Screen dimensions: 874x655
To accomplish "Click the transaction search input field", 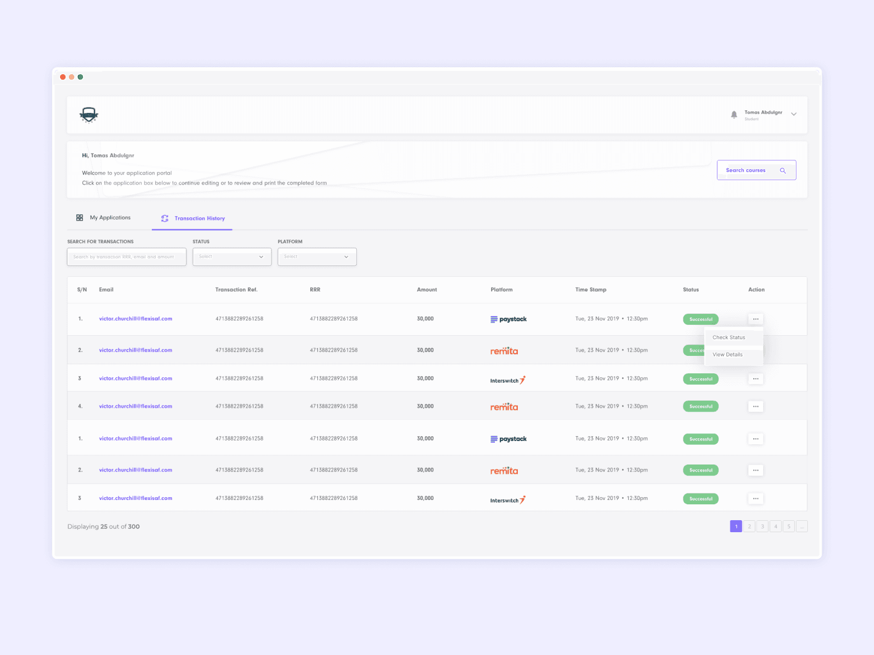I will pos(126,257).
